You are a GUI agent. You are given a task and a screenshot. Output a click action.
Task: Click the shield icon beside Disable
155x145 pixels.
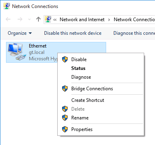click(65, 60)
